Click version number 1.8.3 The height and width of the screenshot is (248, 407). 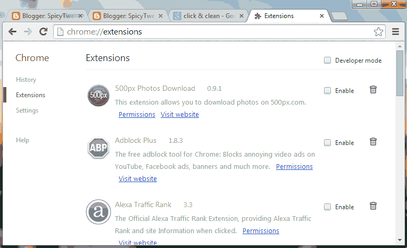point(176,141)
